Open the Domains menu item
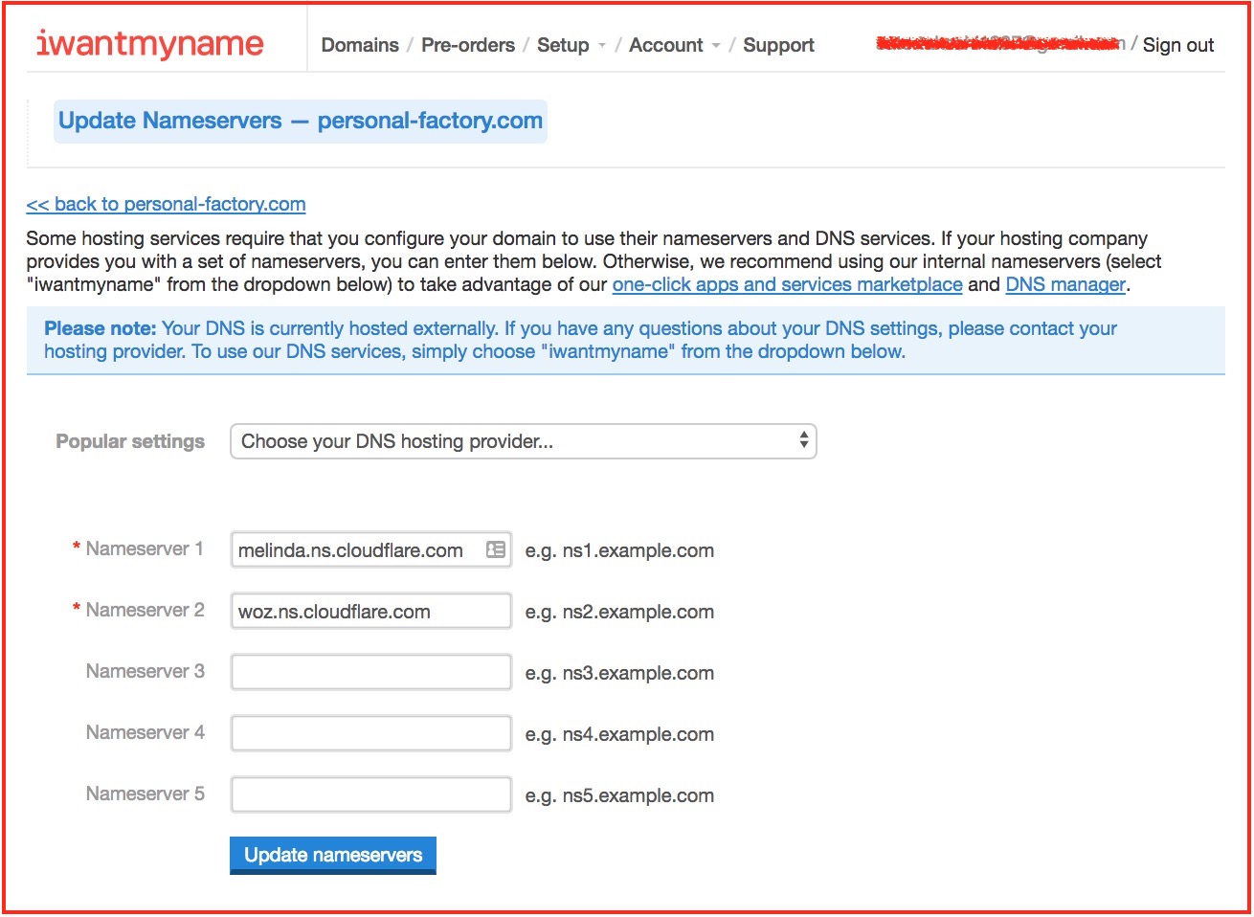 coord(360,45)
